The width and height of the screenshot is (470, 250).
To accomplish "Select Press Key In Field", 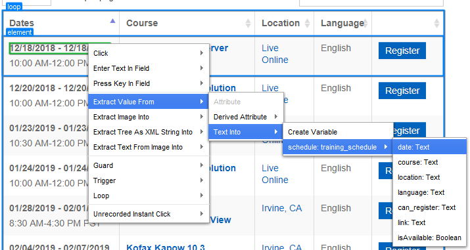I will coord(149,83).
